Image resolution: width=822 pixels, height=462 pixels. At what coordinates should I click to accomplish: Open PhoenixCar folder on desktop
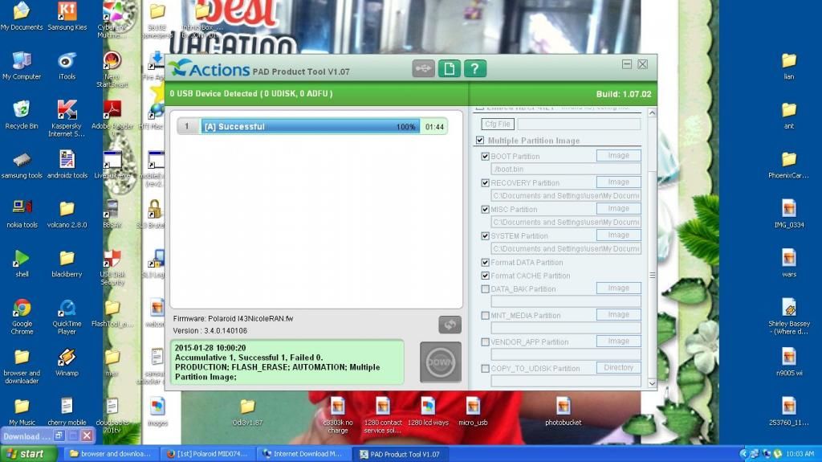pos(788,165)
